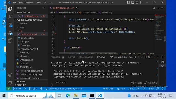Click the Windows search box

pyautogui.click(x=32, y=96)
